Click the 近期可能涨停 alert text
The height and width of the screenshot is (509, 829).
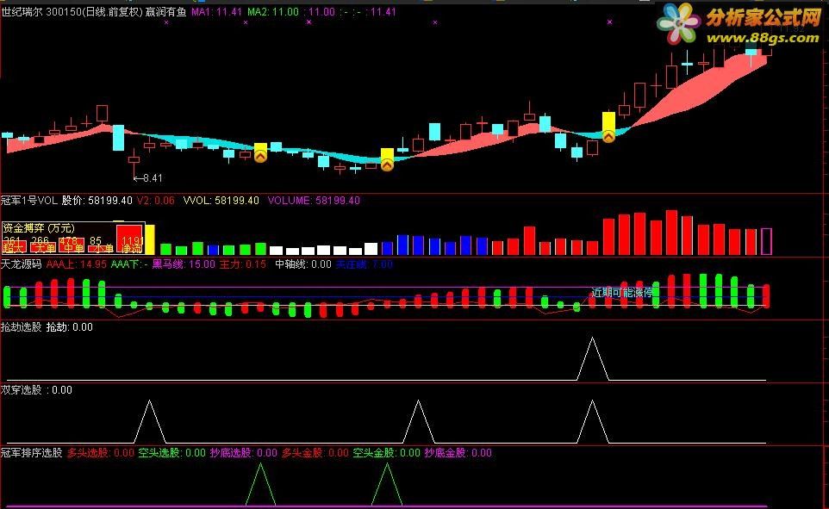pos(622,292)
